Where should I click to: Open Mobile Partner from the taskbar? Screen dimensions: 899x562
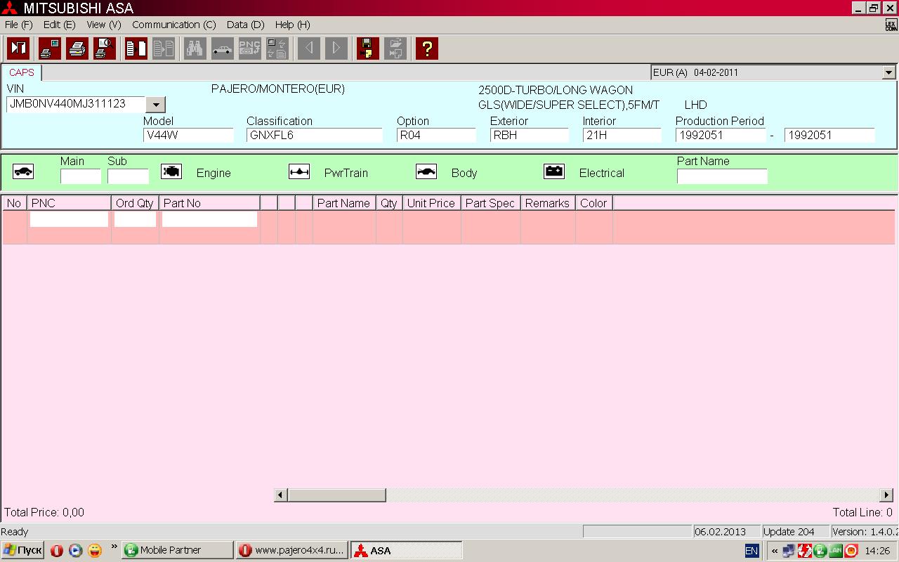177,550
